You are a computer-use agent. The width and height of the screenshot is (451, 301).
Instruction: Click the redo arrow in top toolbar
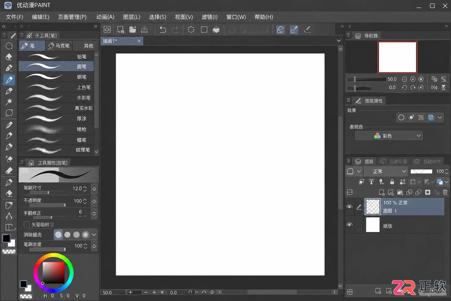(x=175, y=29)
